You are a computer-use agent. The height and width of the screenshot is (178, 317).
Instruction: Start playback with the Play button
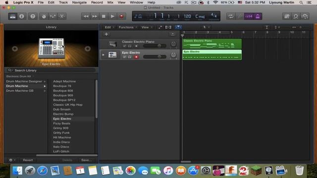tap(112, 16)
